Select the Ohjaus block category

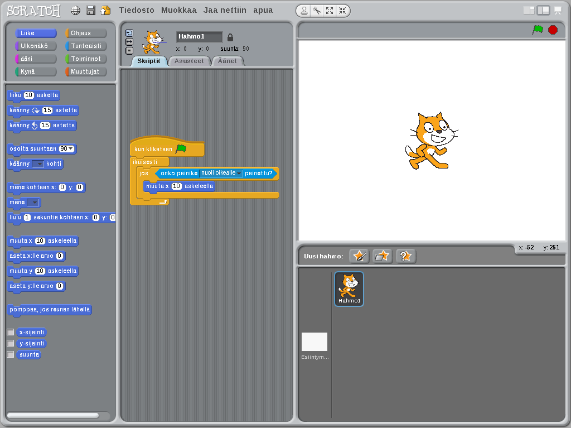[86, 33]
